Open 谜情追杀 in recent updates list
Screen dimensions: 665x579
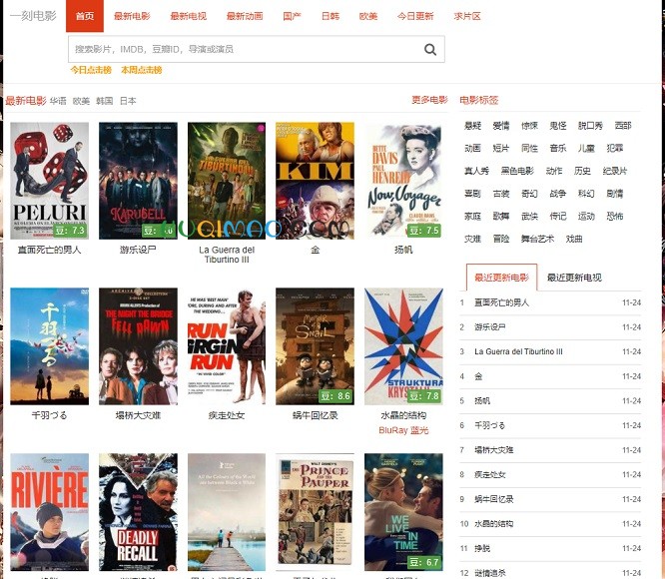tap(490, 573)
